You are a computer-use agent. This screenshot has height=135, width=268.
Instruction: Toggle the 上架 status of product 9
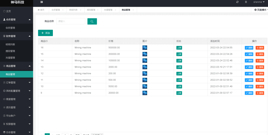[179, 93]
